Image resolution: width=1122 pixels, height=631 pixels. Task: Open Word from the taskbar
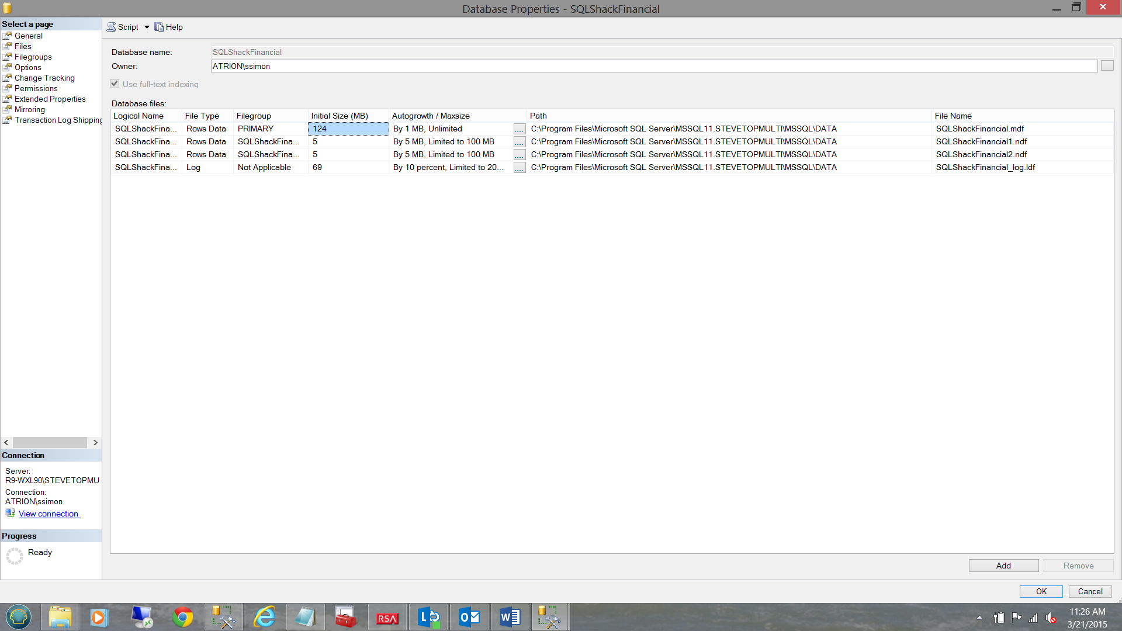pyautogui.click(x=510, y=617)
